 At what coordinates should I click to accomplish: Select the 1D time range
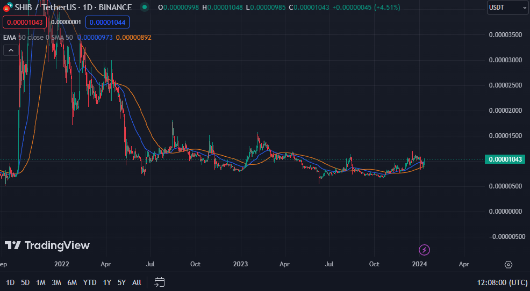pos(10,282)
